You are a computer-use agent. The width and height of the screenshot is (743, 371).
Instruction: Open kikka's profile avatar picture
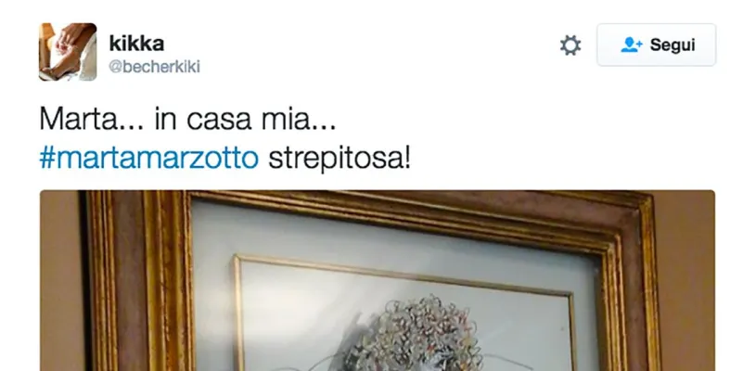click(68, 52)
